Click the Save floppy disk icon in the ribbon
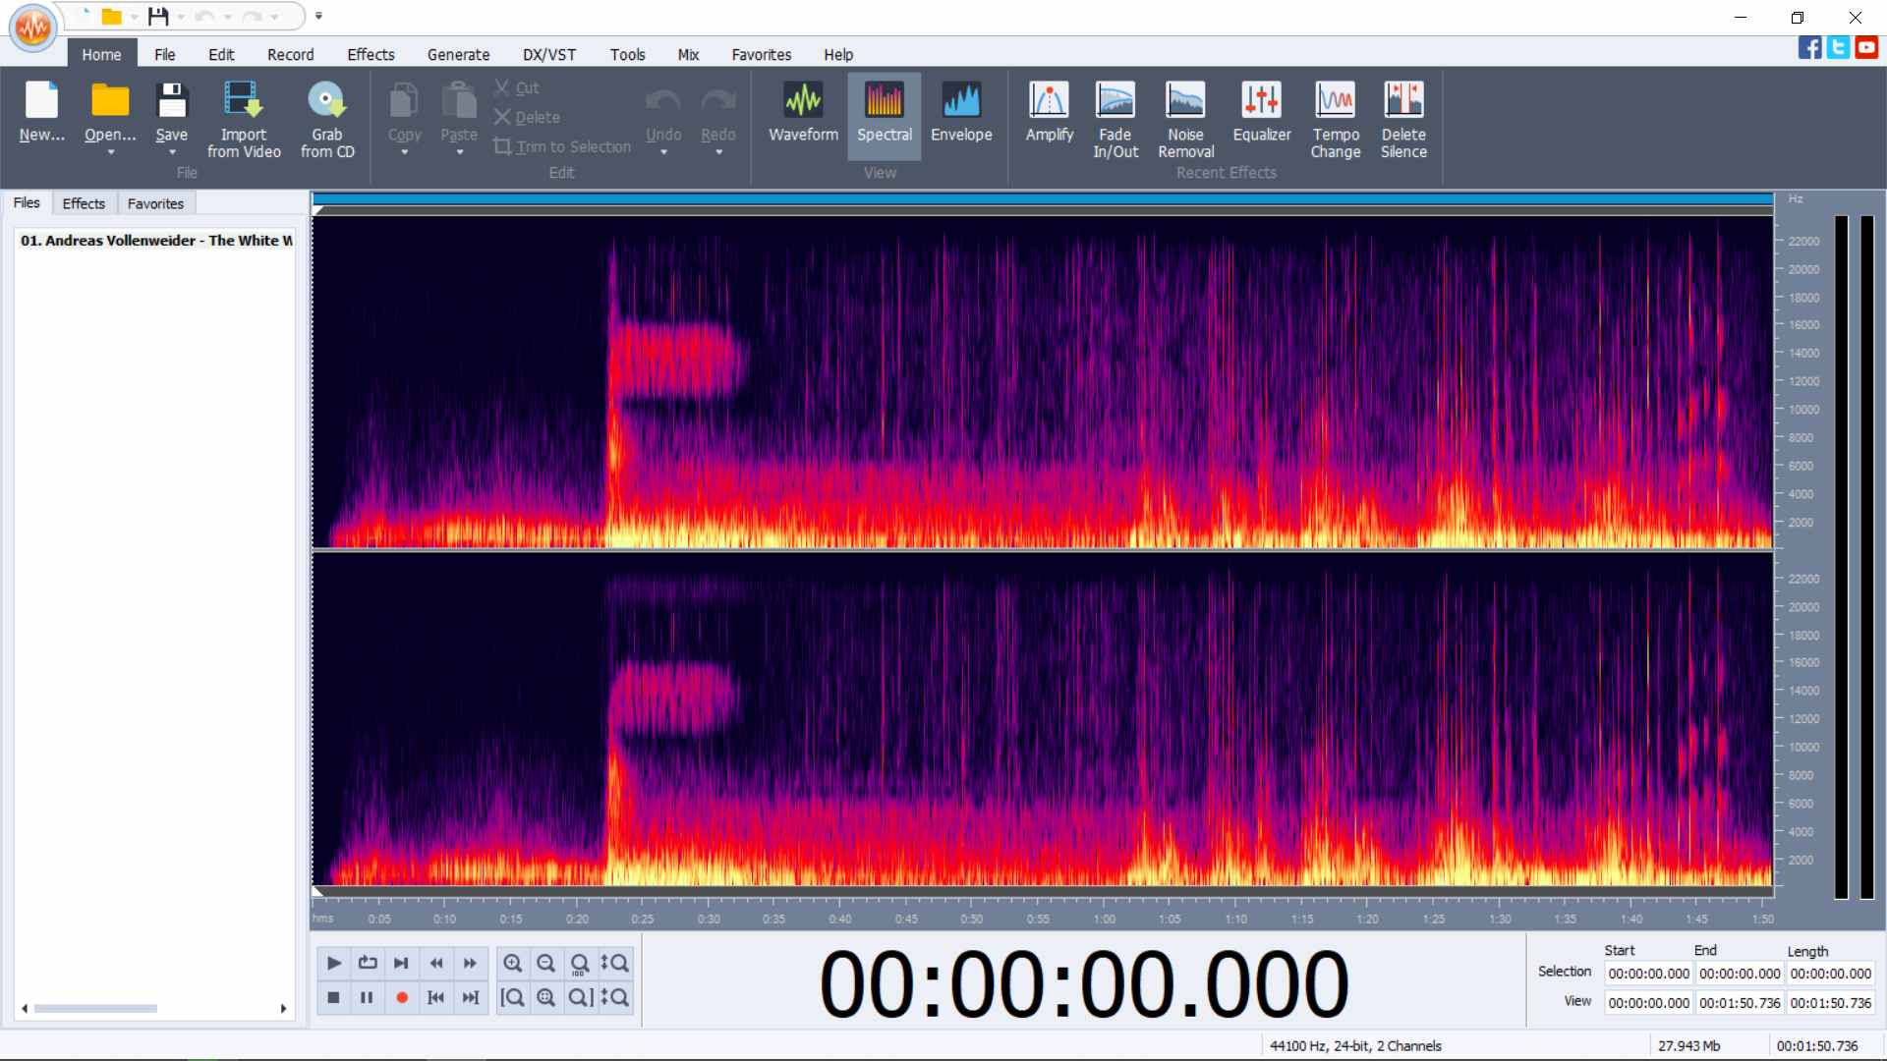 click(x=171, y=100)
